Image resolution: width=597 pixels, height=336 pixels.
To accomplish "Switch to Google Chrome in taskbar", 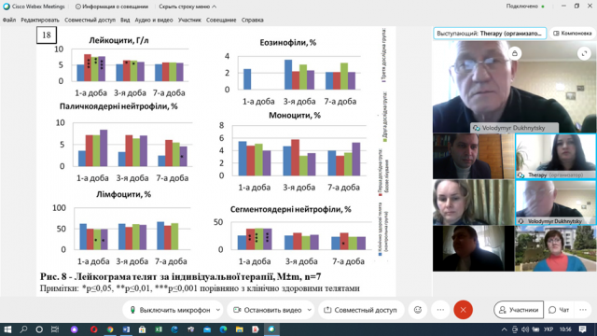I will 110,329.
